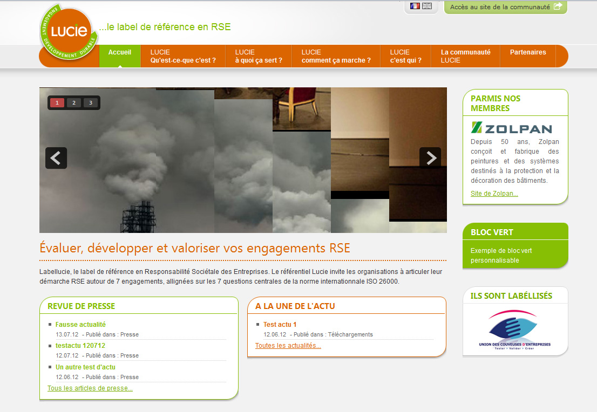This screenshot has width=597, height=412.
Task: Go to the previous slide arrow
Action: pyautogui.click(x=56, y=158)
